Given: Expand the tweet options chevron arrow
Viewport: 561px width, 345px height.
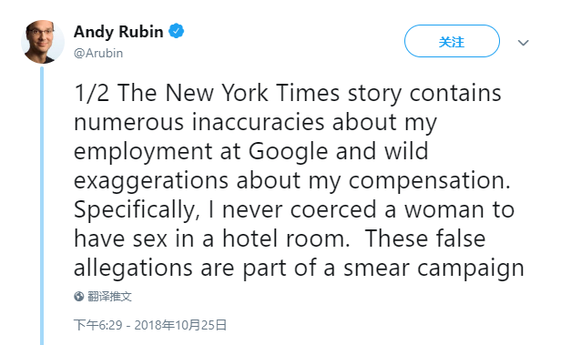Looking at the screenshot, I should coord(523,43).
